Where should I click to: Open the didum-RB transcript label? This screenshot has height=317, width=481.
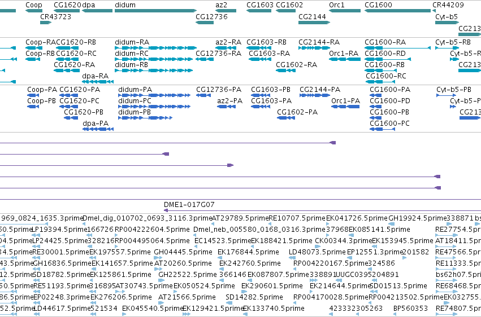coord(131,65)
